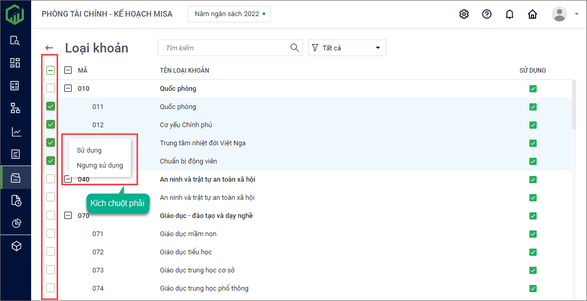
Task: Open the Tất cả filter dropdown
Action: 347,48
